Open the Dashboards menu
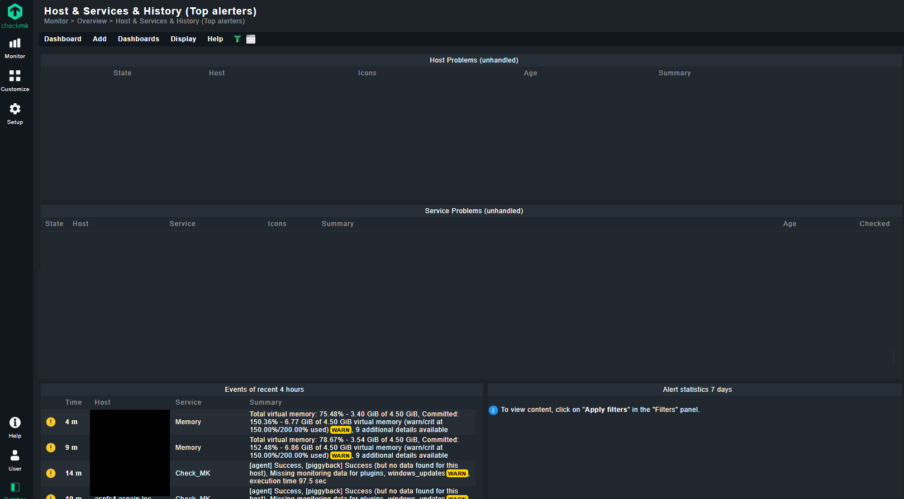The image size is (904, 499). [139, 39]
